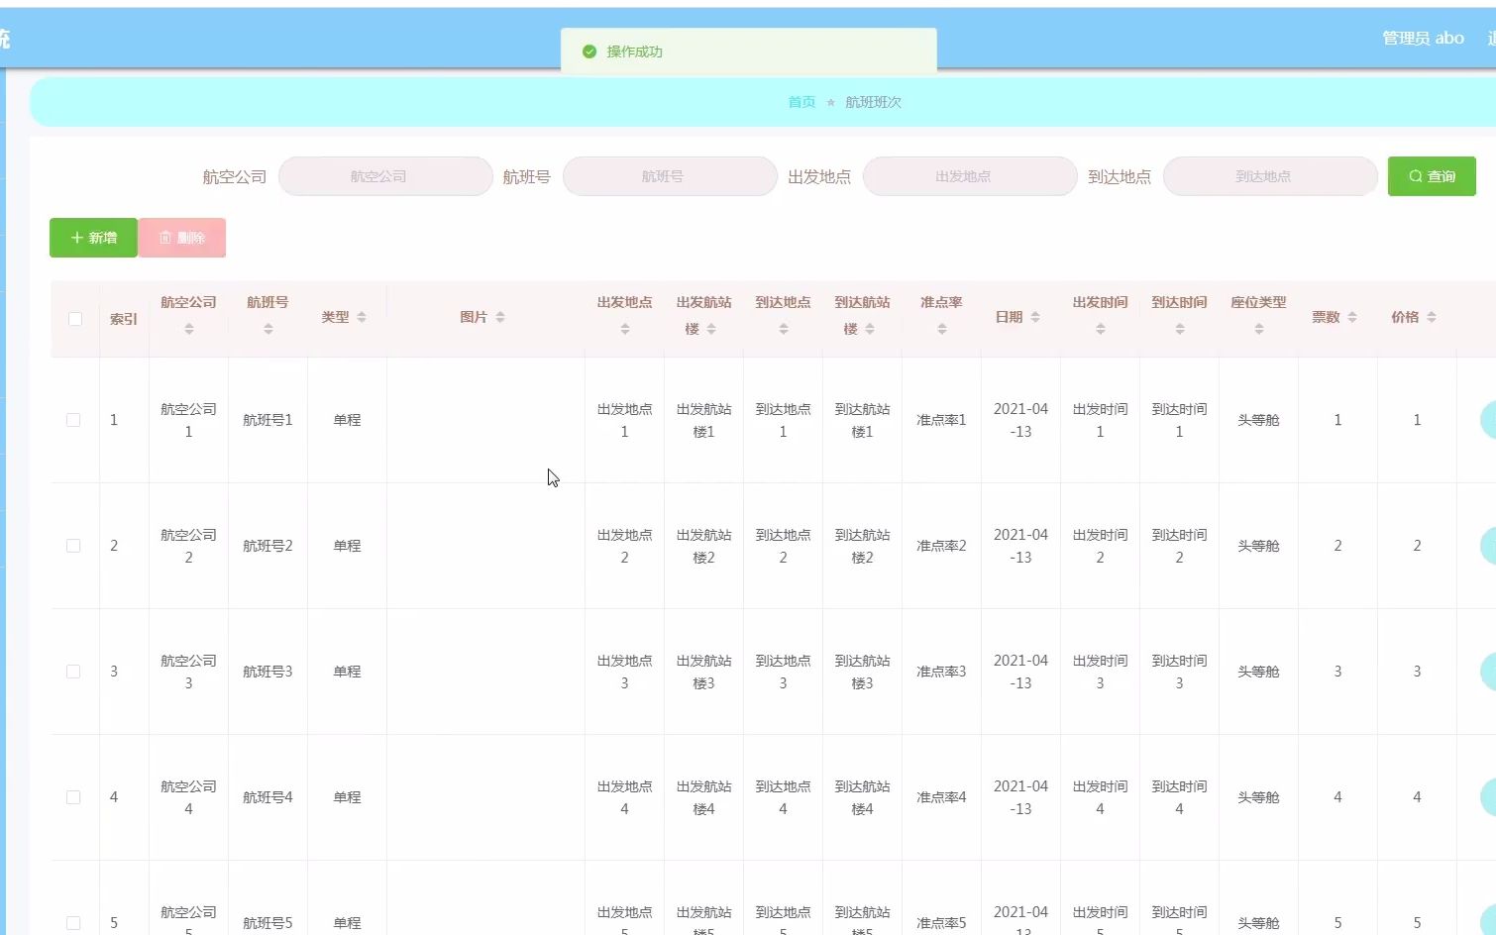Focus the 航班号 search input
The height and width of the screenshot is (935, 1496).
click(x=670, y=176)
